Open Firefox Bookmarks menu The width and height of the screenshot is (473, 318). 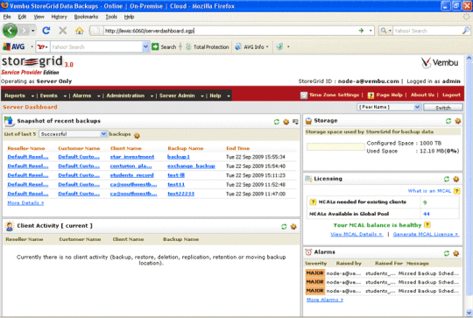coord(86,17)
